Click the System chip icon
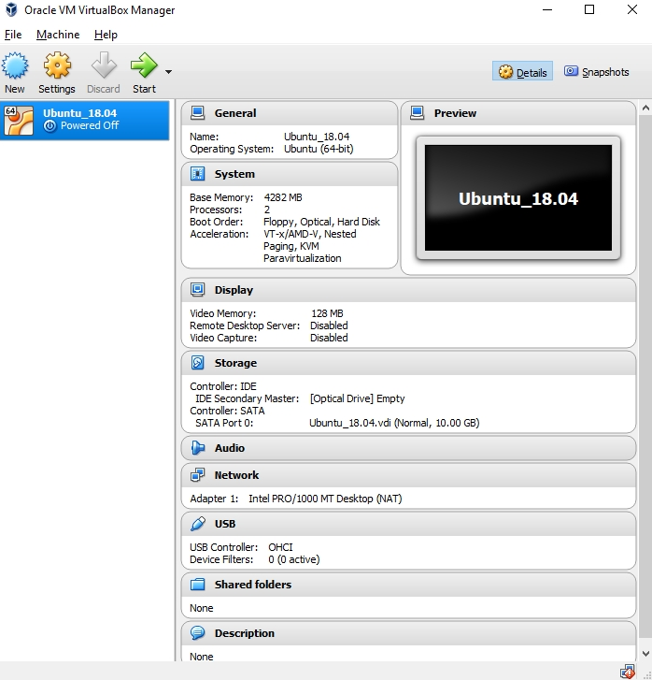This screenshot has height=680, width=652. coord(197,174)
